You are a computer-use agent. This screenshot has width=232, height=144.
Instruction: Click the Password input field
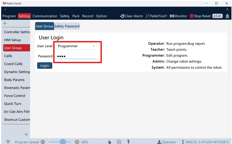(x=77, y=56)
